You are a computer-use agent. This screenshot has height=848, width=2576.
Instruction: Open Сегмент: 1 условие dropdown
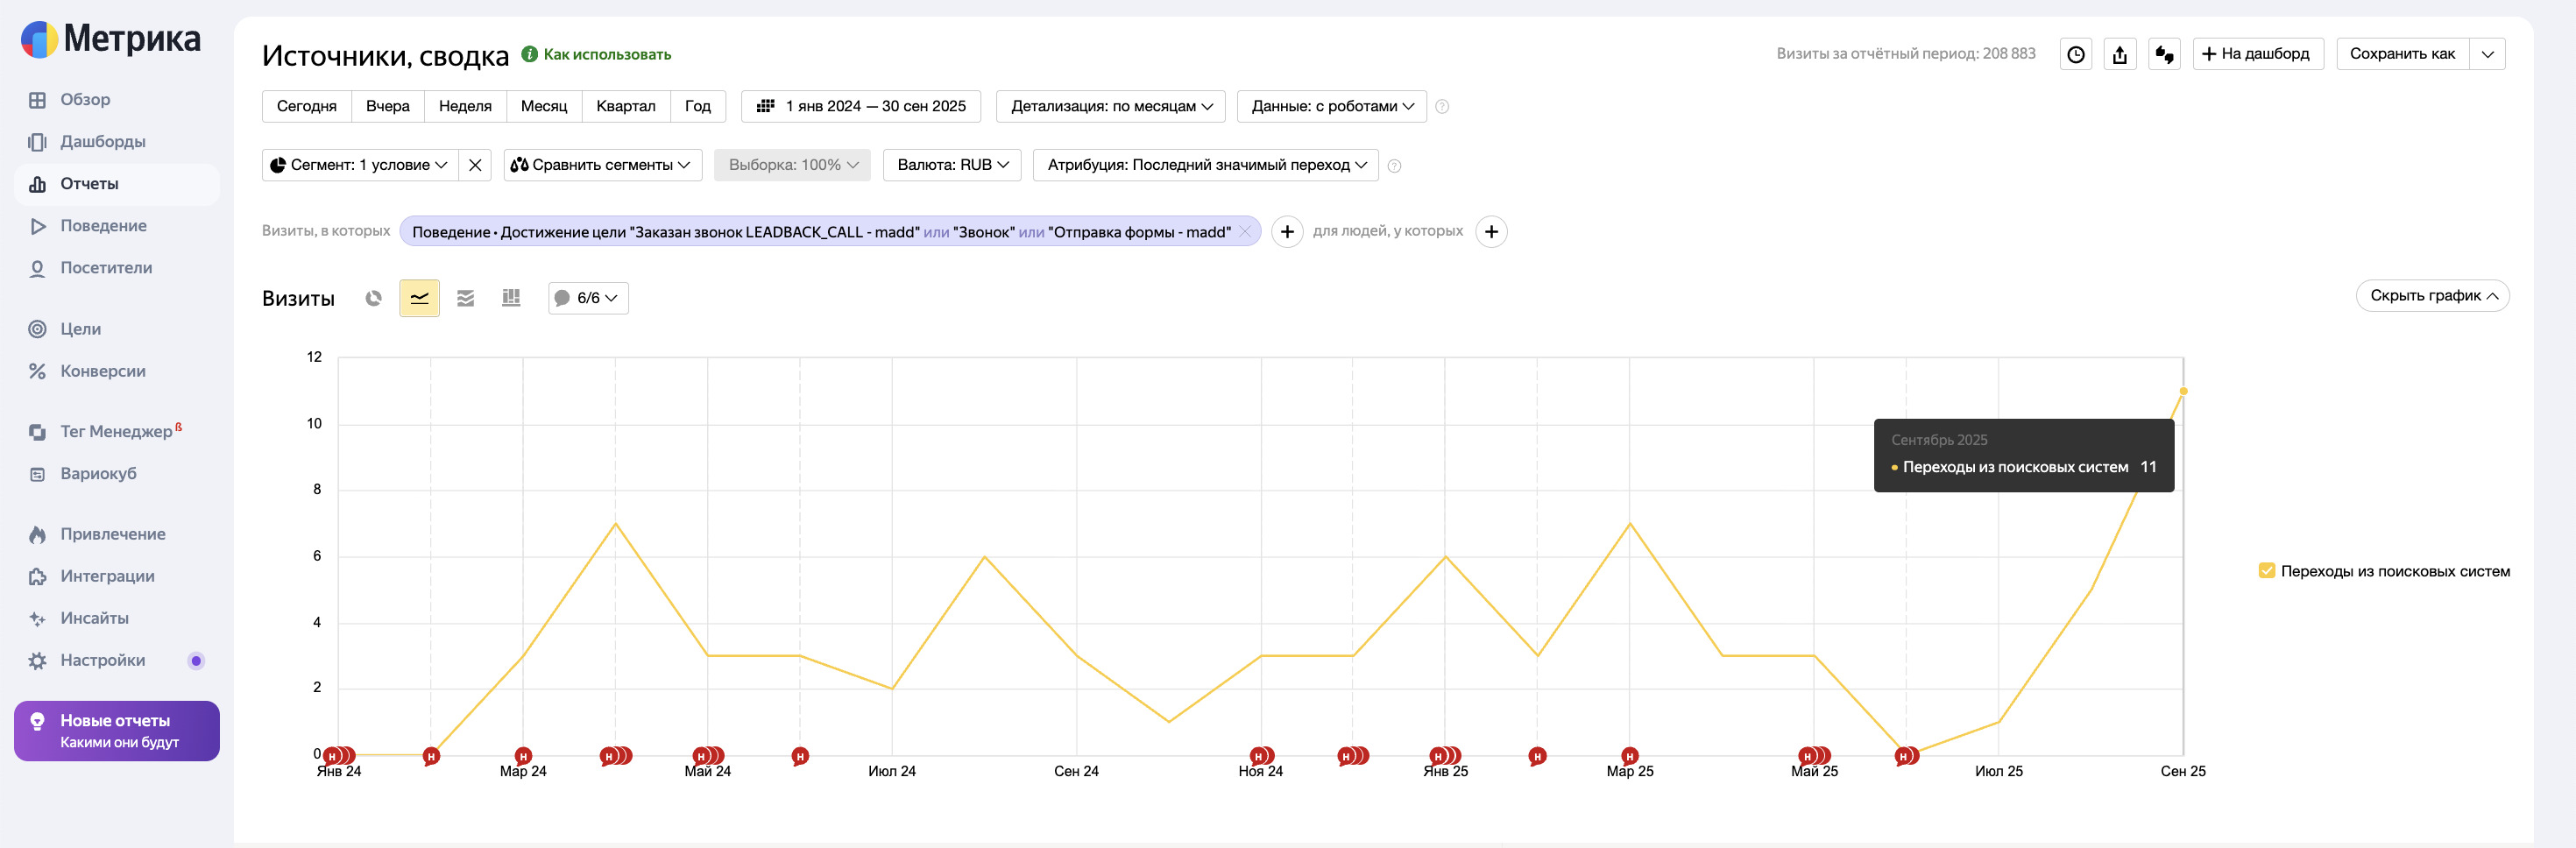360,165
